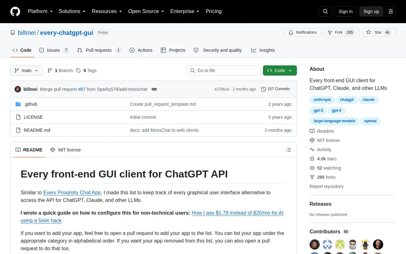Screen dimensions: 406x254
Task: Expand the Enterprise menu
Action: (185, 11)
